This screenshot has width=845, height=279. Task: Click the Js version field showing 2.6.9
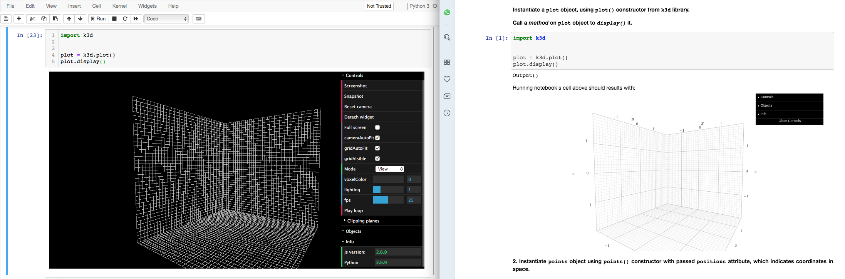click(398, 252)
